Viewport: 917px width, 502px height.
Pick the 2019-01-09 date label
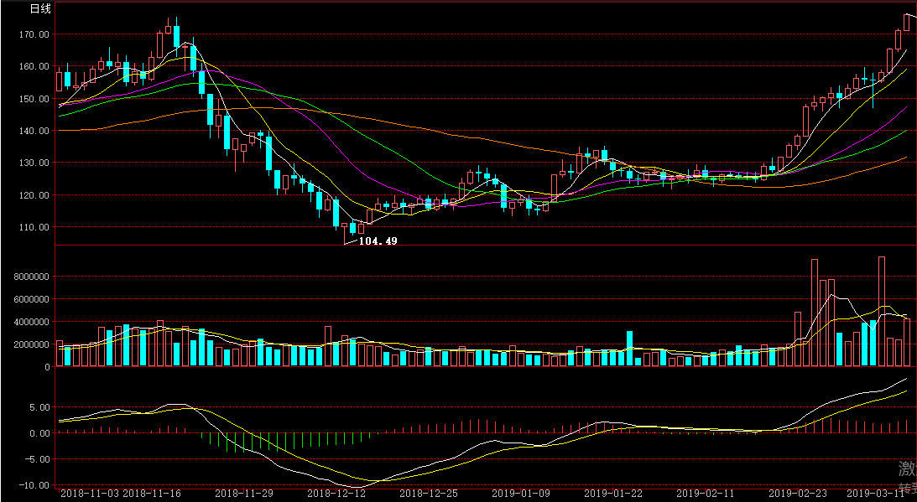(521, 494)
